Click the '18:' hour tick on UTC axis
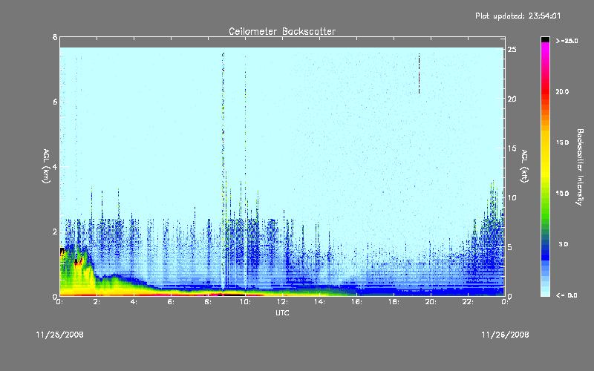The width and height of the screenshot is (594, 371). click(x=394, y=302)
